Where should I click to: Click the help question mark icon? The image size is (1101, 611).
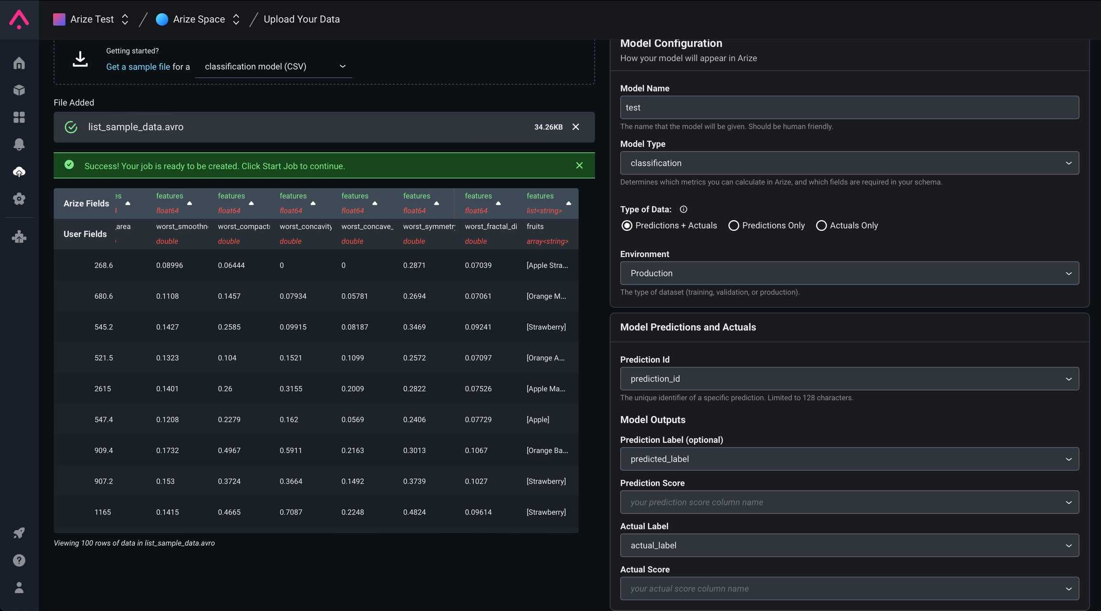click(x=19, y=560)
